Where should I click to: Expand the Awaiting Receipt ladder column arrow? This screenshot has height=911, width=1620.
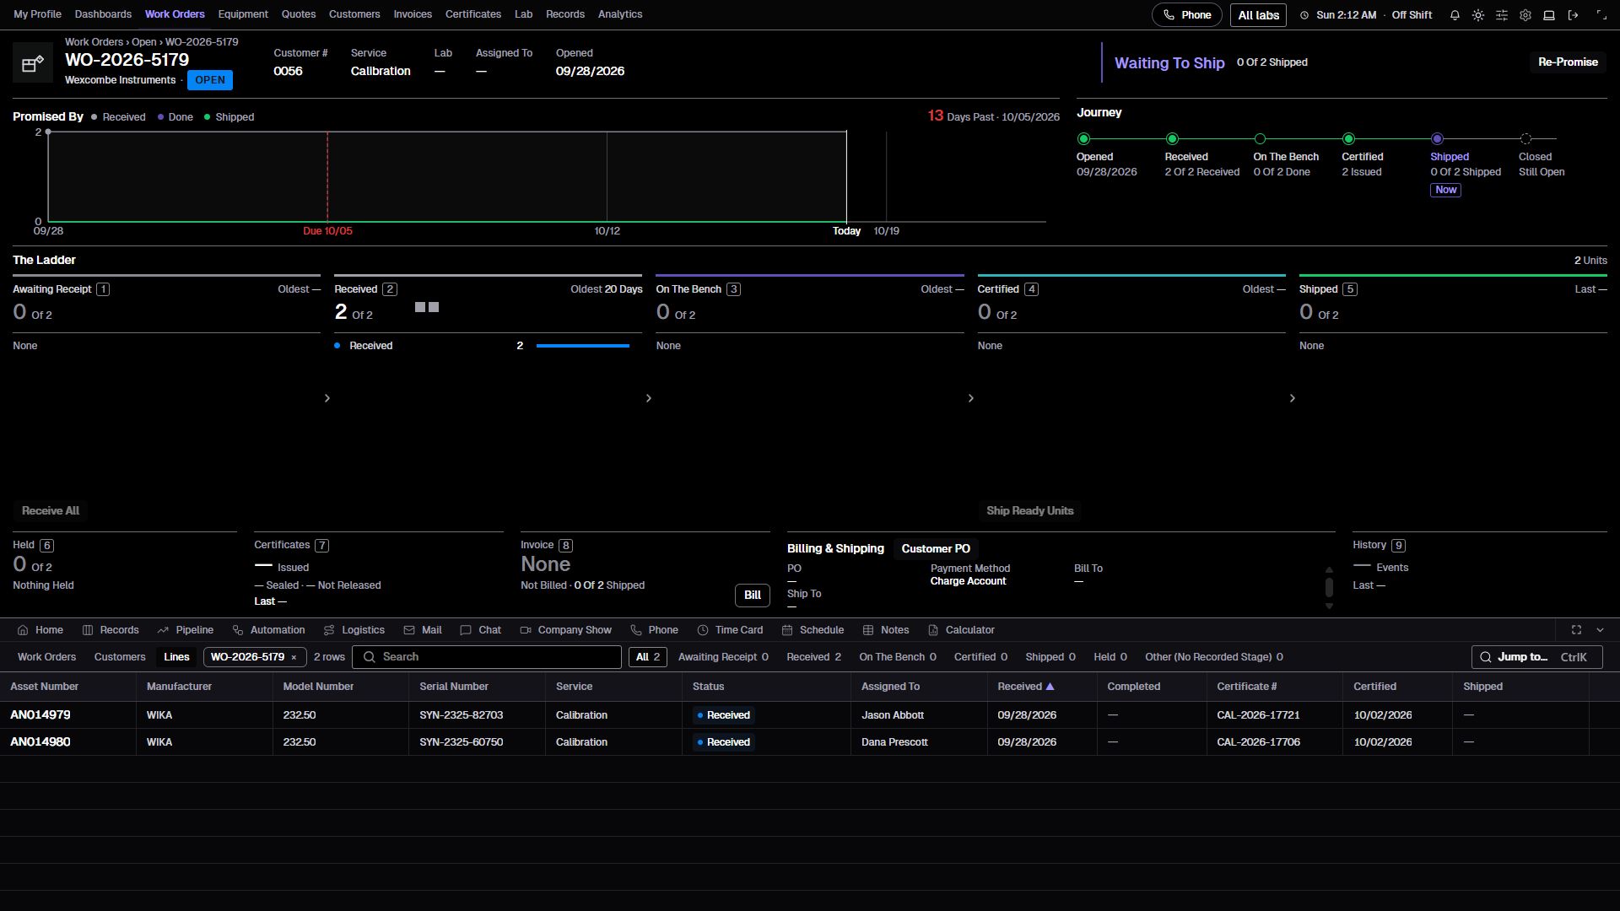[327, 398]
